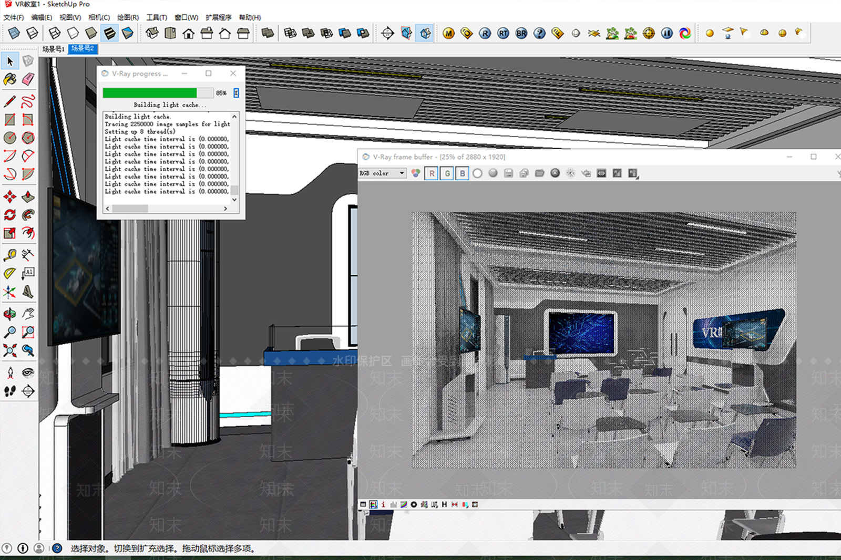Image resolution: width=841 pixels, height=560 pixels.
Task: Select the Select arrow tool
Action: (10, 61)
